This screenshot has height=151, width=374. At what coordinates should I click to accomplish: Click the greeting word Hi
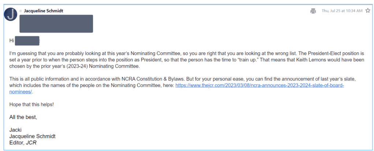tap(12, 41)
